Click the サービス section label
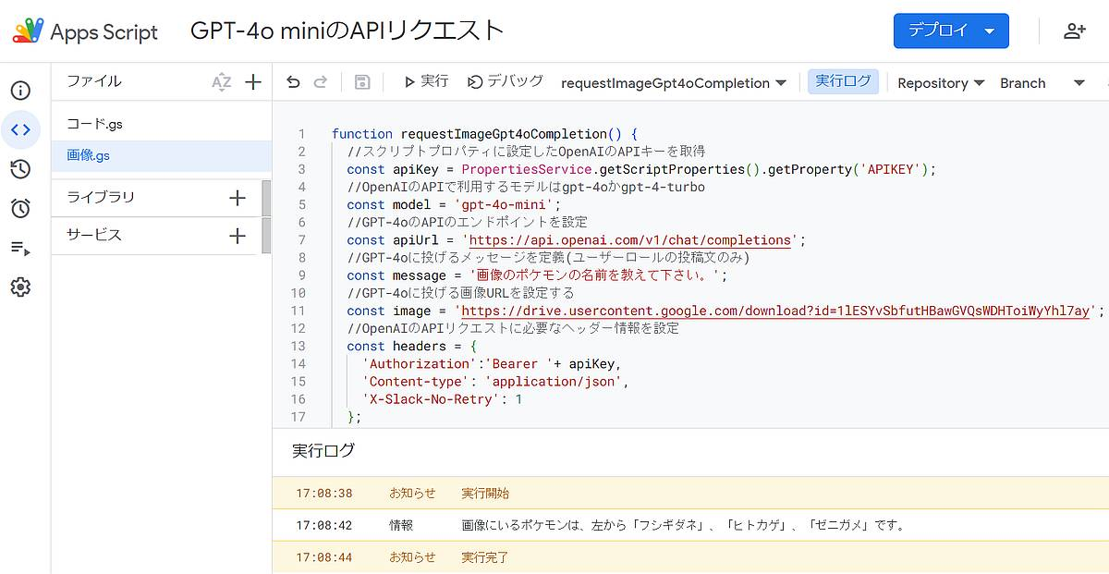Viewport: 1109px width, 574px height. click(x=94, y=235)
